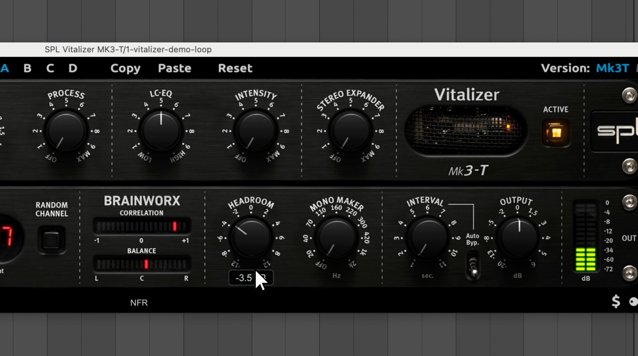This screenshot has width=638, height=356.
Task: Click the plugin window title text
Action: point(128,49)
